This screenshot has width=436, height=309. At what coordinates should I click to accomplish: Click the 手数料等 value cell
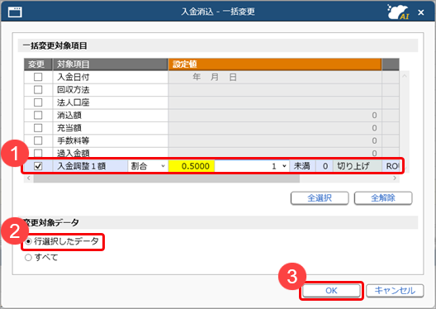275,140
